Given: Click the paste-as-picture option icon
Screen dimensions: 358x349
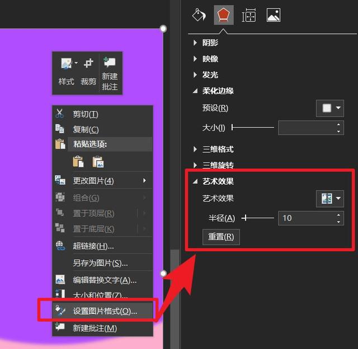Looking at the screenshot, I should [98, 161].
